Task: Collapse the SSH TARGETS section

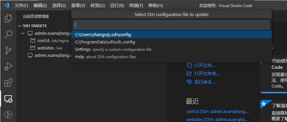Action: point(20,26)
